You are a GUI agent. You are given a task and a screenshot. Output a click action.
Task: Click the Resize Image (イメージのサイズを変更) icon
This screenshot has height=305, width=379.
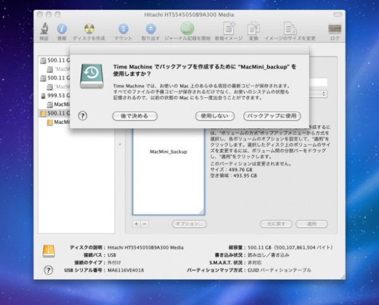point(290,28)
